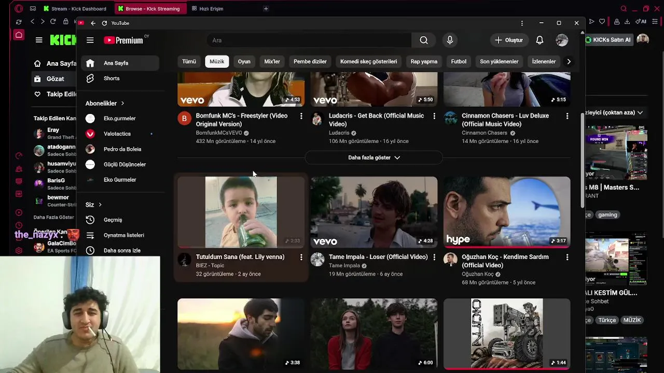The height and width of the screenshot is (373, 664).
Task: Click the heart bookmark icon in Opera toolbar
Action: coord(602,22)
